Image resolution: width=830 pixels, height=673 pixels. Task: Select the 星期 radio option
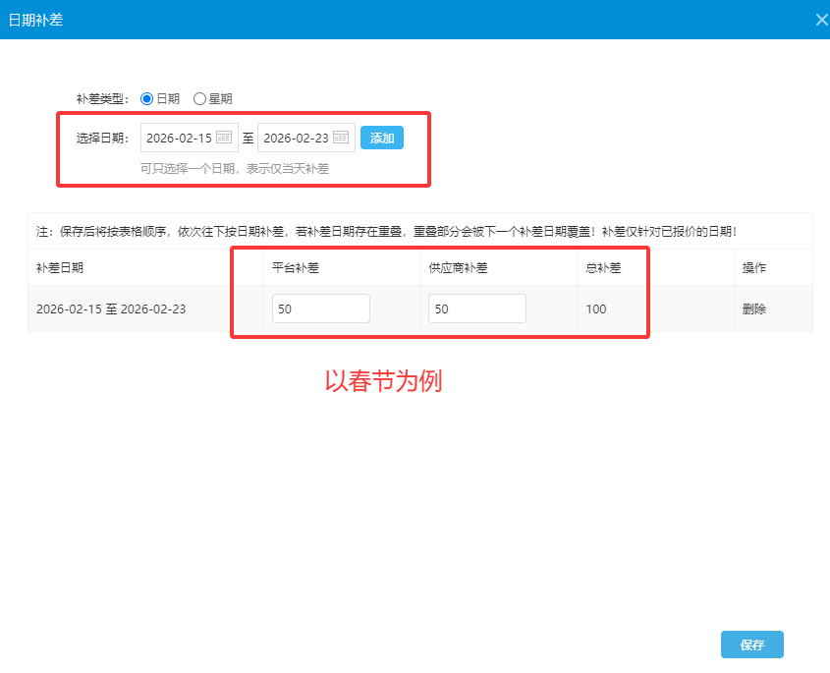pyautogui.click(x=199, y=98)
